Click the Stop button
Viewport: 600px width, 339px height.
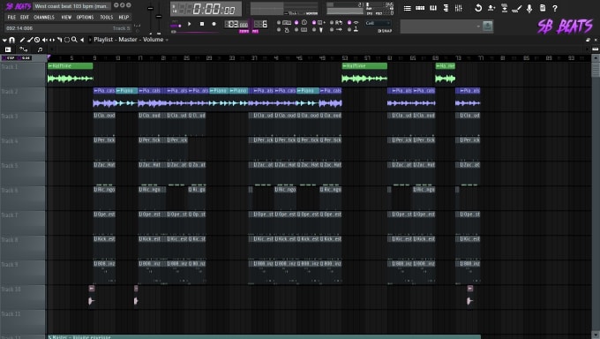[202, 24]
